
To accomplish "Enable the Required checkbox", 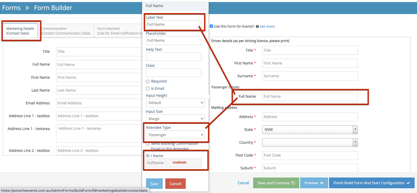I will [x=148, y=81].
